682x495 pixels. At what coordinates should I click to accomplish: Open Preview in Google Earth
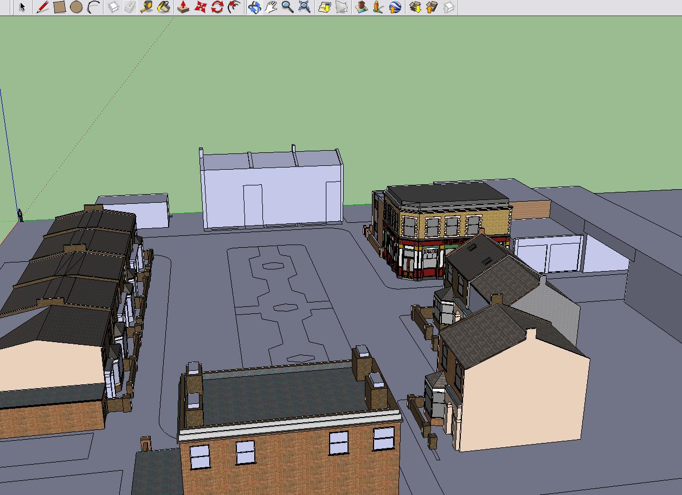coord(395,7)
